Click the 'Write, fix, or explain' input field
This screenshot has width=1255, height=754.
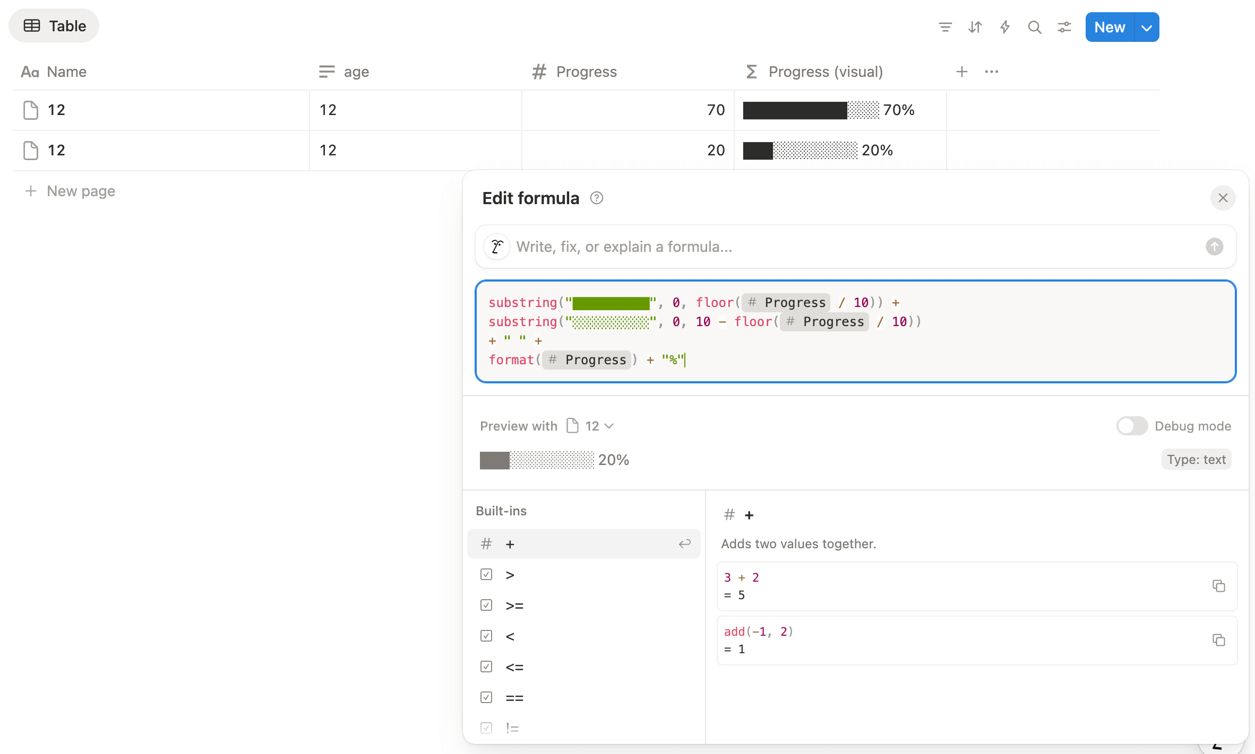point(743,246)
